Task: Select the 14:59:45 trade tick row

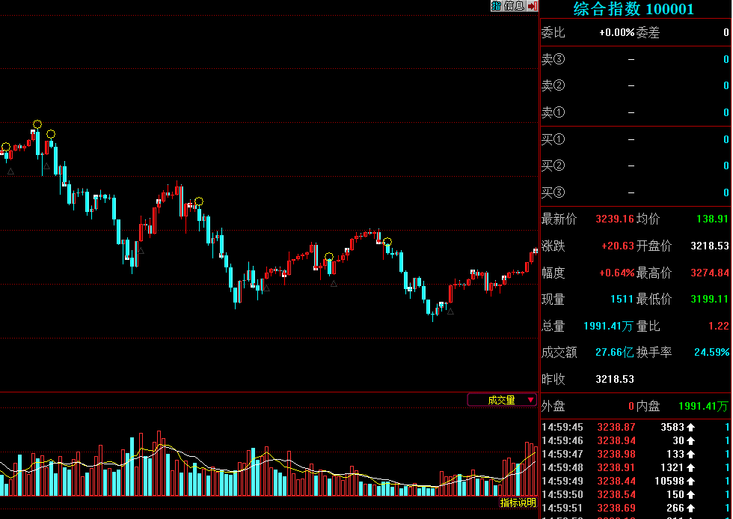Action: click(x=635, y=427)
